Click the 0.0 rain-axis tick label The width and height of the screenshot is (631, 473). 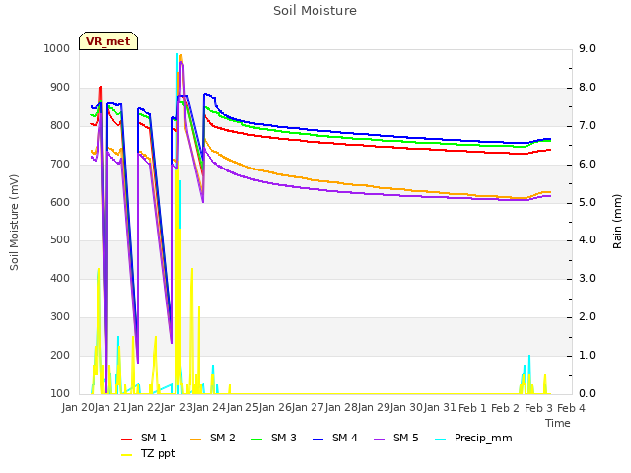coord(588,393)
